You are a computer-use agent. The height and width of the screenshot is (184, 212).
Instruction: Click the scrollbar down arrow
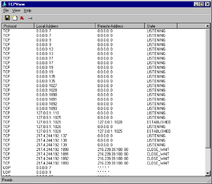coord(208,173)
